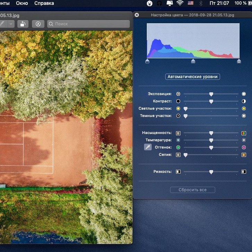Click the Bluetooth menu bar icon
Image resolution: width=252 pixels, height=252 pixels.
tap(201, 3)
